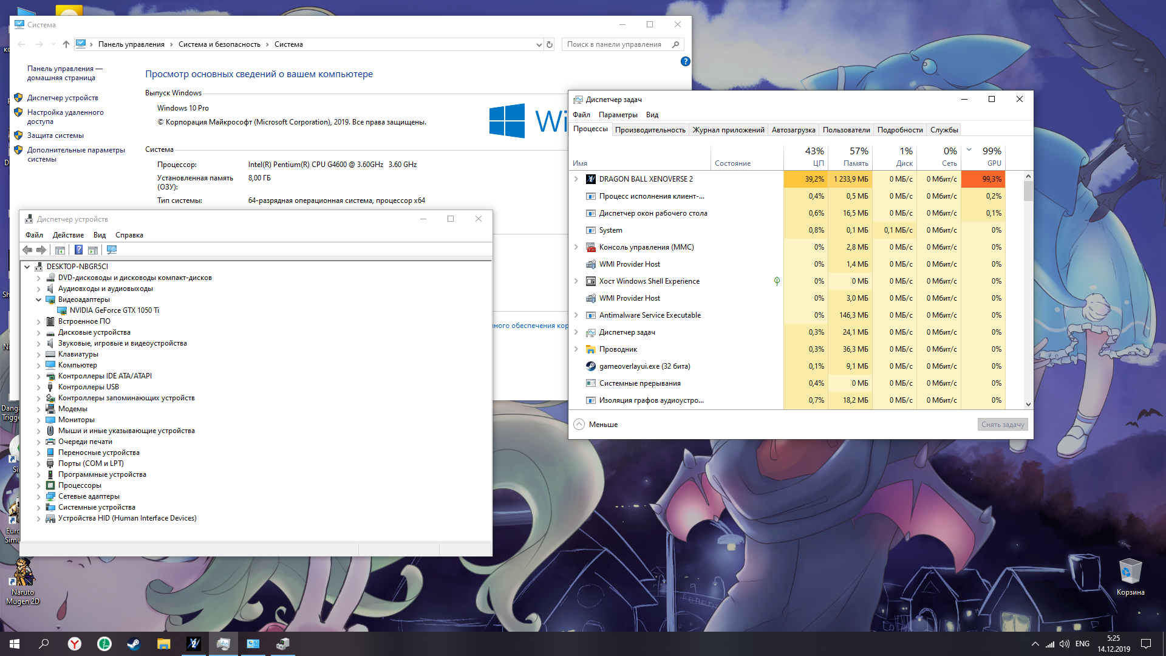Click back arrow in Device Manager toolbar
1166x656 pixels.
(27, 250)
